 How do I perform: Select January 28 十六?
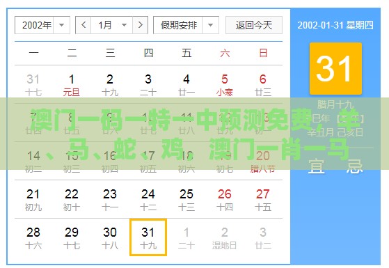pos(33,238)
